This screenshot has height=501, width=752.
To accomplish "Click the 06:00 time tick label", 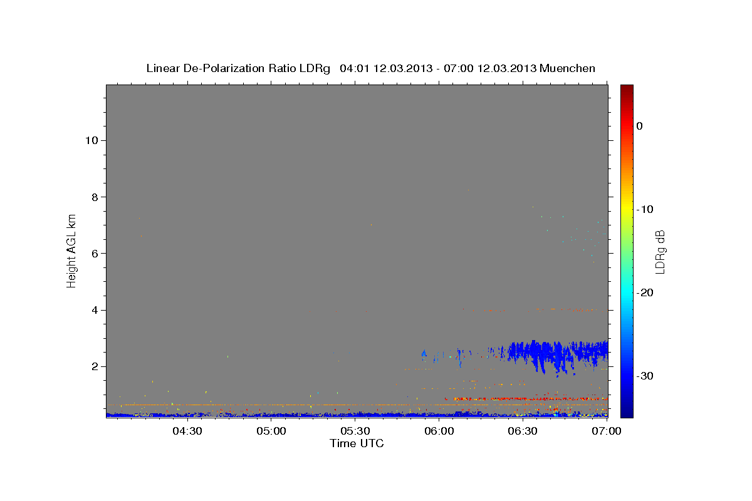I will pyautogui.click(x=439, y=431).
